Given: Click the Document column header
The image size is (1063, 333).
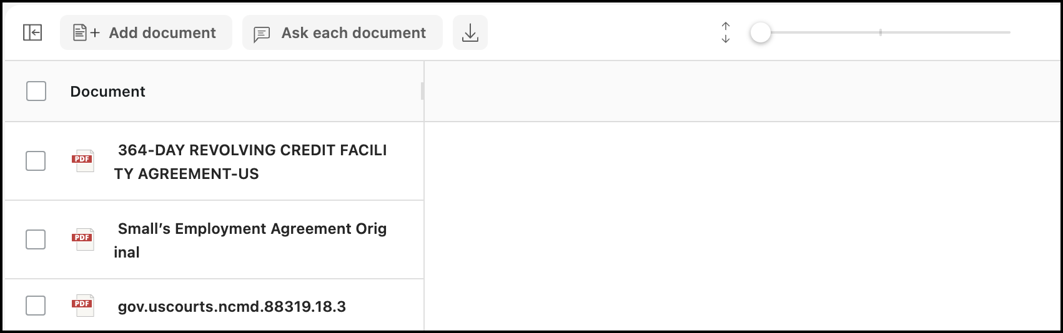Looking at the screenshot, I should pos(108,92).
